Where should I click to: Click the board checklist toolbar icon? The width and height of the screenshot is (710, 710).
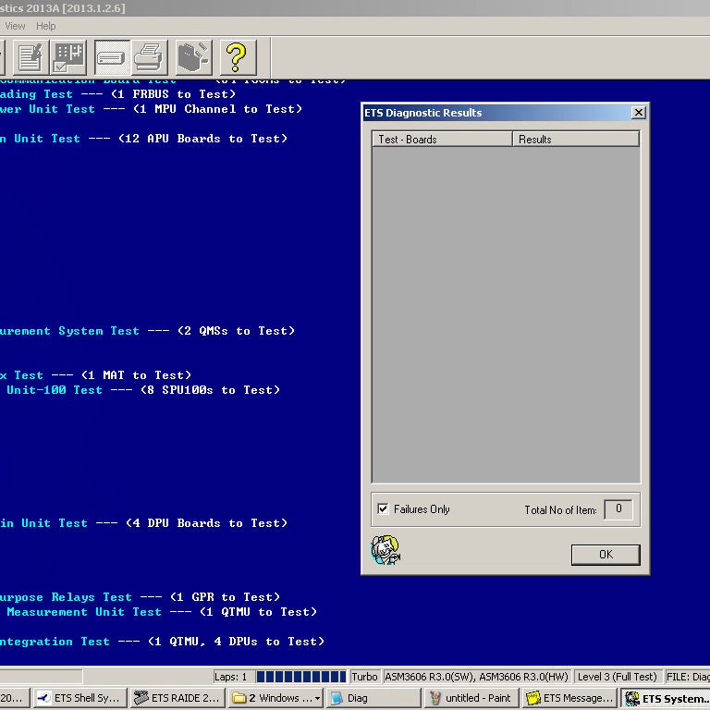pos(68,57)
